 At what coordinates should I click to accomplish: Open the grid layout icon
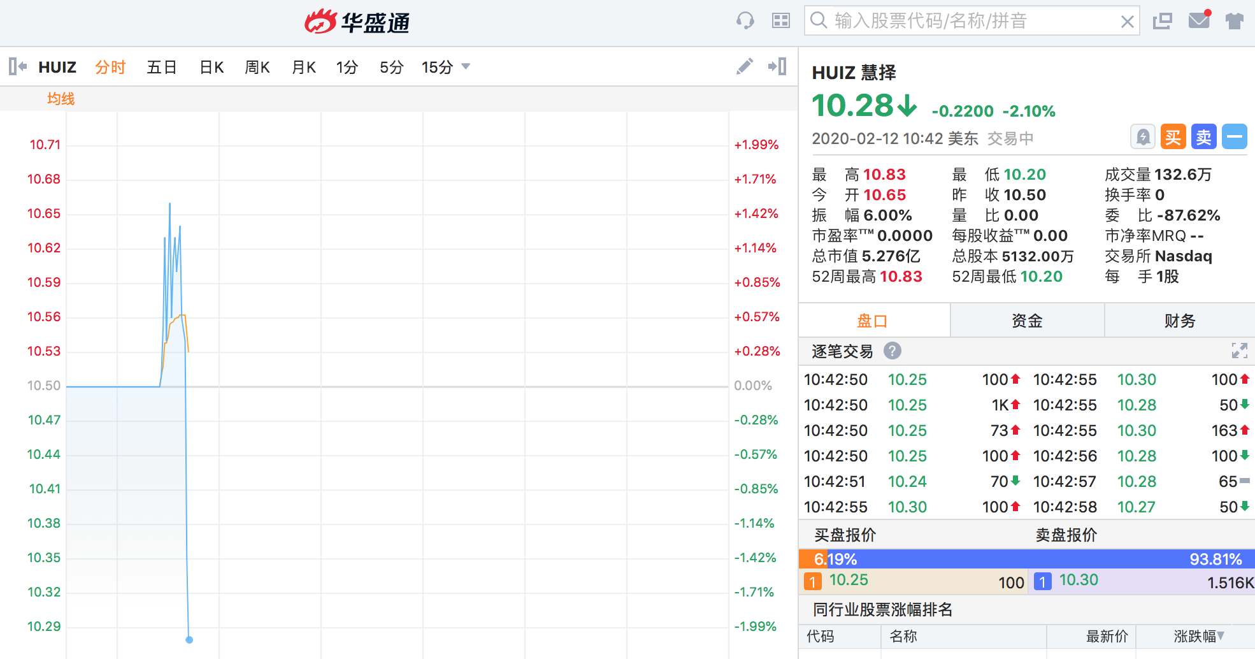780,21
